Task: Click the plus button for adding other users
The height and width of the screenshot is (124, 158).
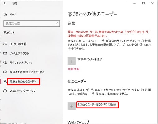Action: (x=72, y=106)
